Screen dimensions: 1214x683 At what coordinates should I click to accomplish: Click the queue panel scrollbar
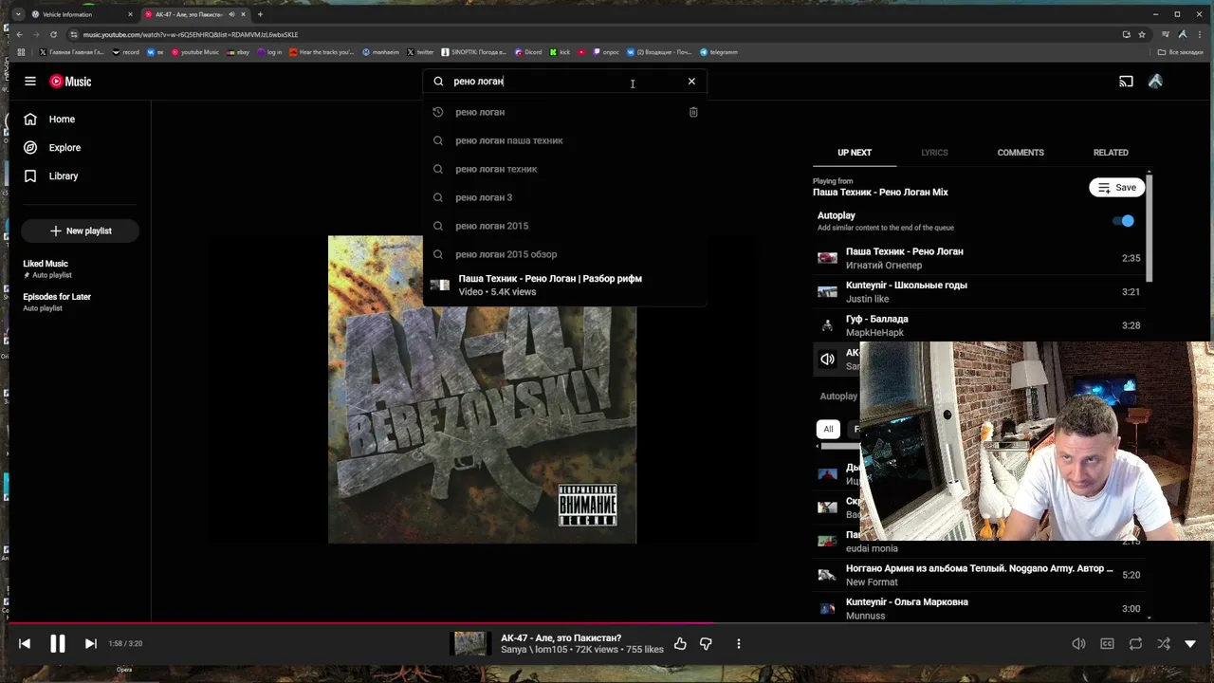1150,228
